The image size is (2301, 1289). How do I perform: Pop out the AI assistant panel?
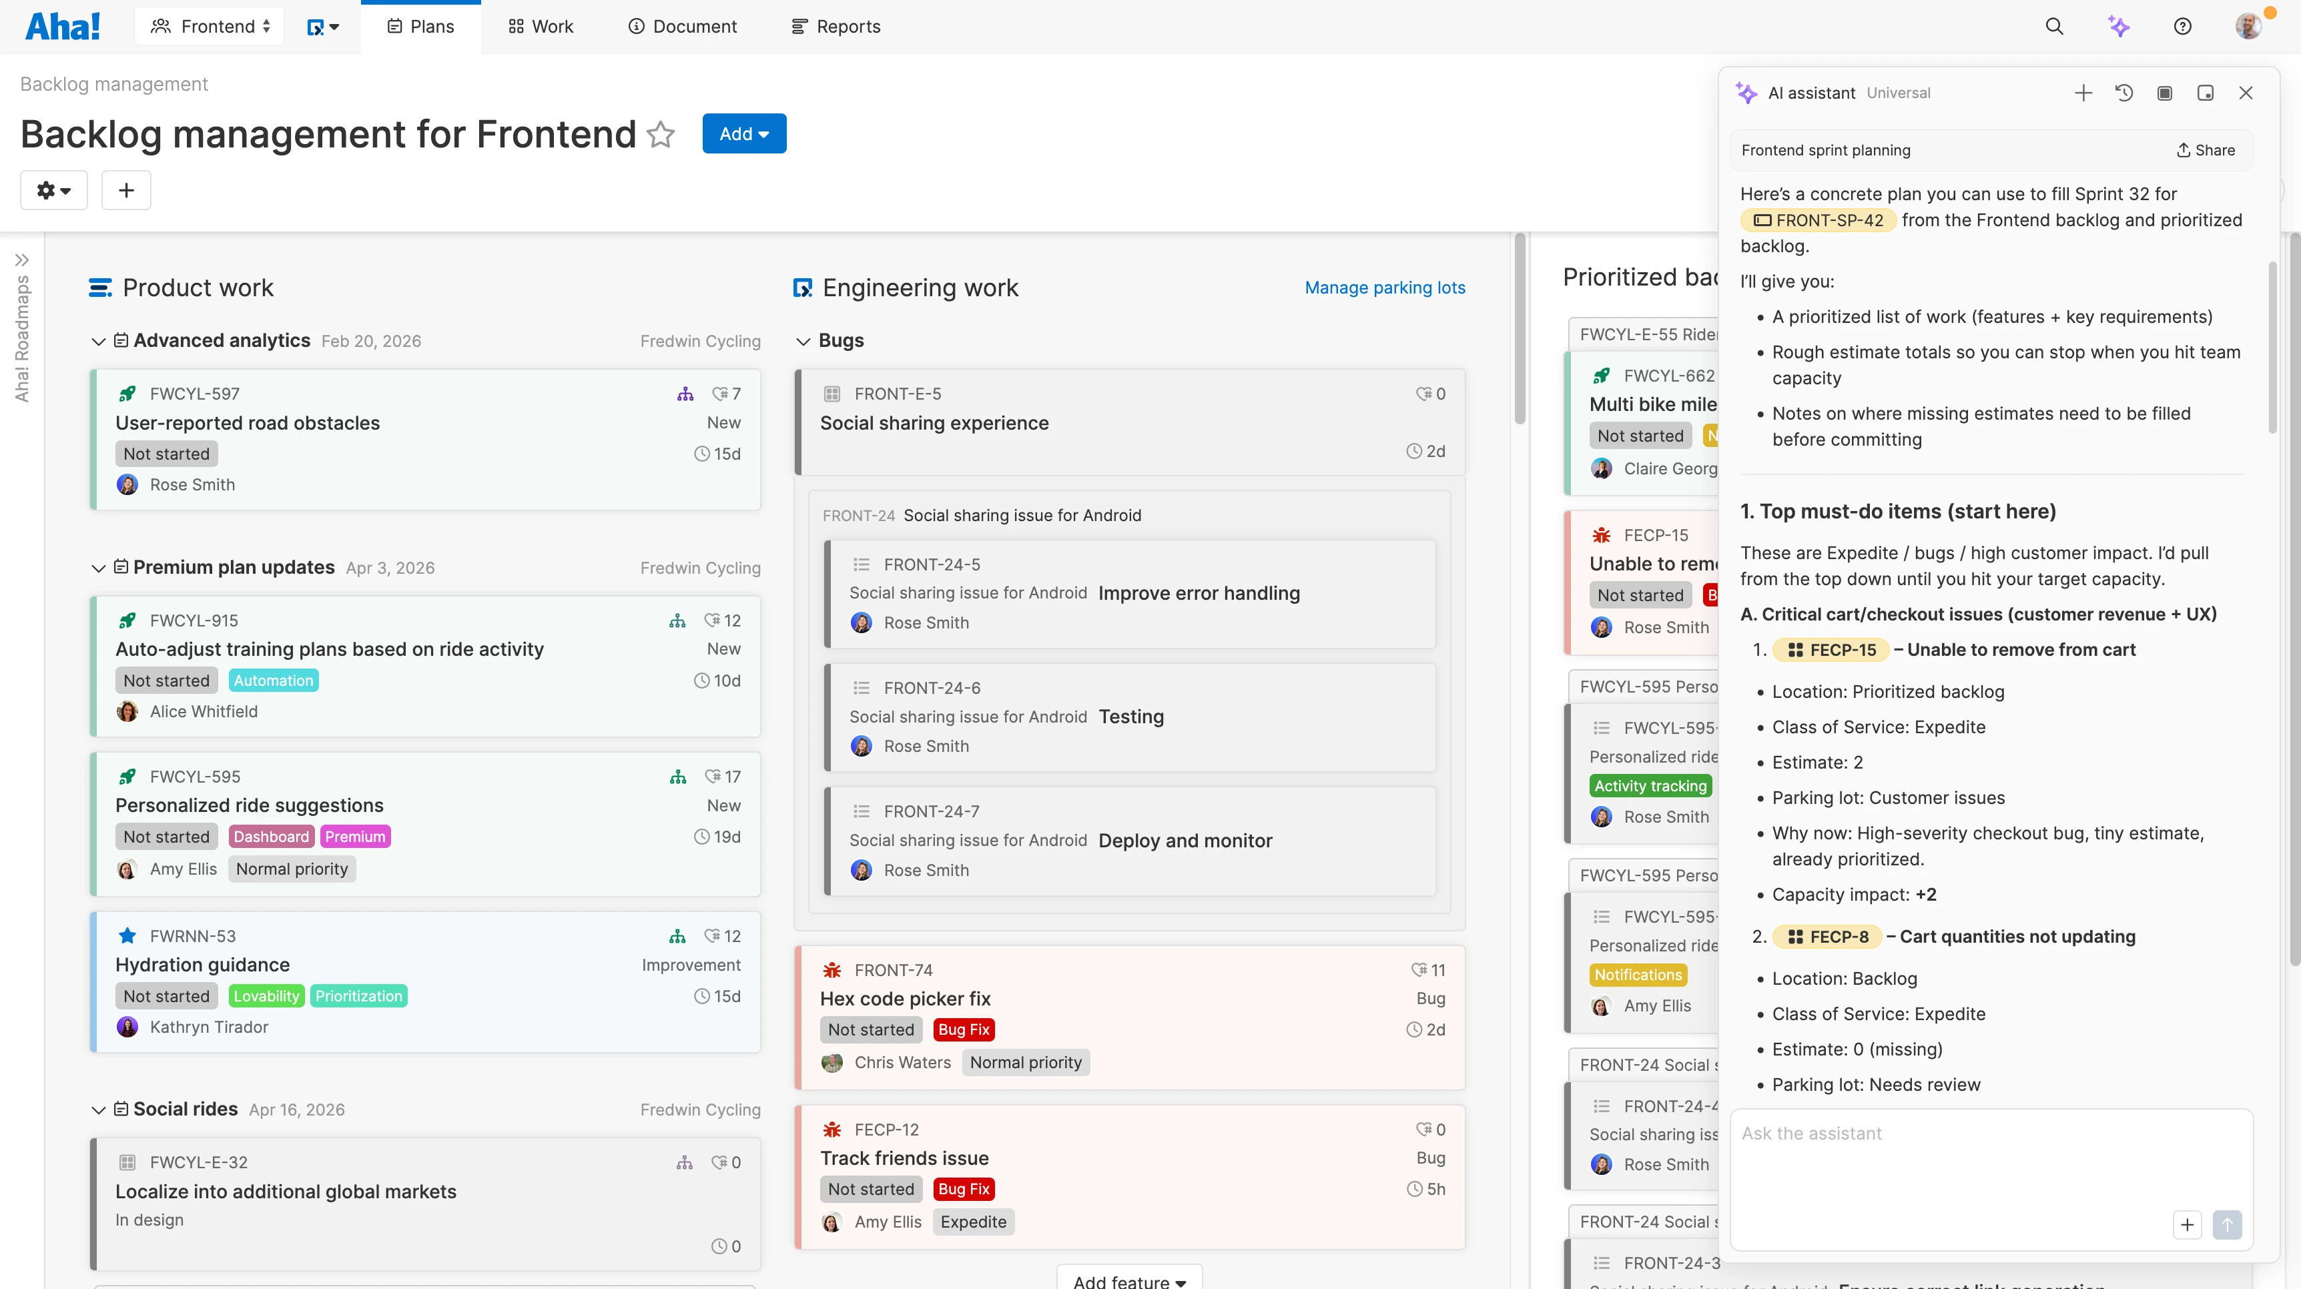tap(2206, 93)
